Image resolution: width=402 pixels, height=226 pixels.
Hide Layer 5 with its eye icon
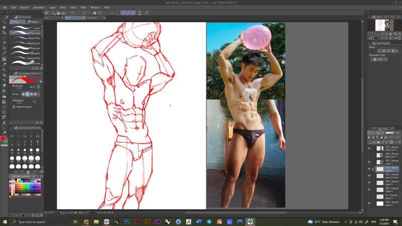point(369,183)
